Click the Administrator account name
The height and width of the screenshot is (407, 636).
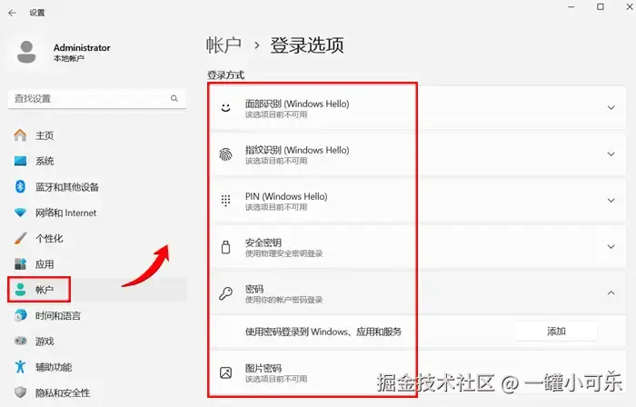click(x=82, y=47)
